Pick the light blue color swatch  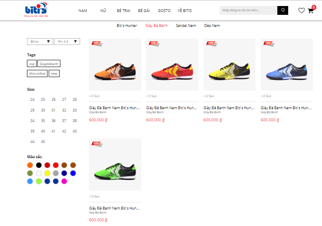pyautogui.click(x=30, y=181)
